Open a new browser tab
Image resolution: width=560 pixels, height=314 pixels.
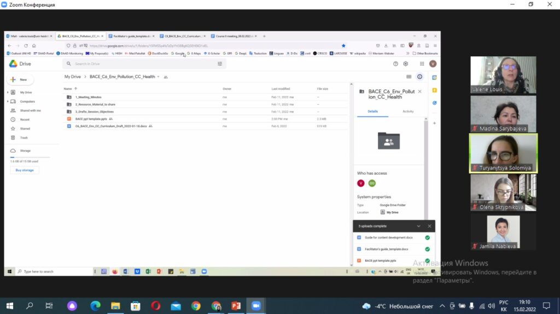(264, 36)
